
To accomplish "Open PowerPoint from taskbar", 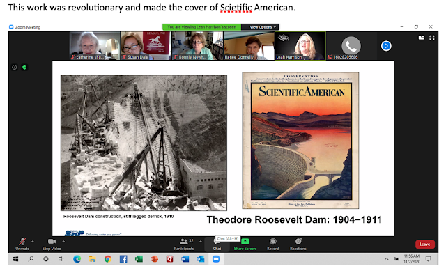I will pyautogui.click(x=154, y=259).
